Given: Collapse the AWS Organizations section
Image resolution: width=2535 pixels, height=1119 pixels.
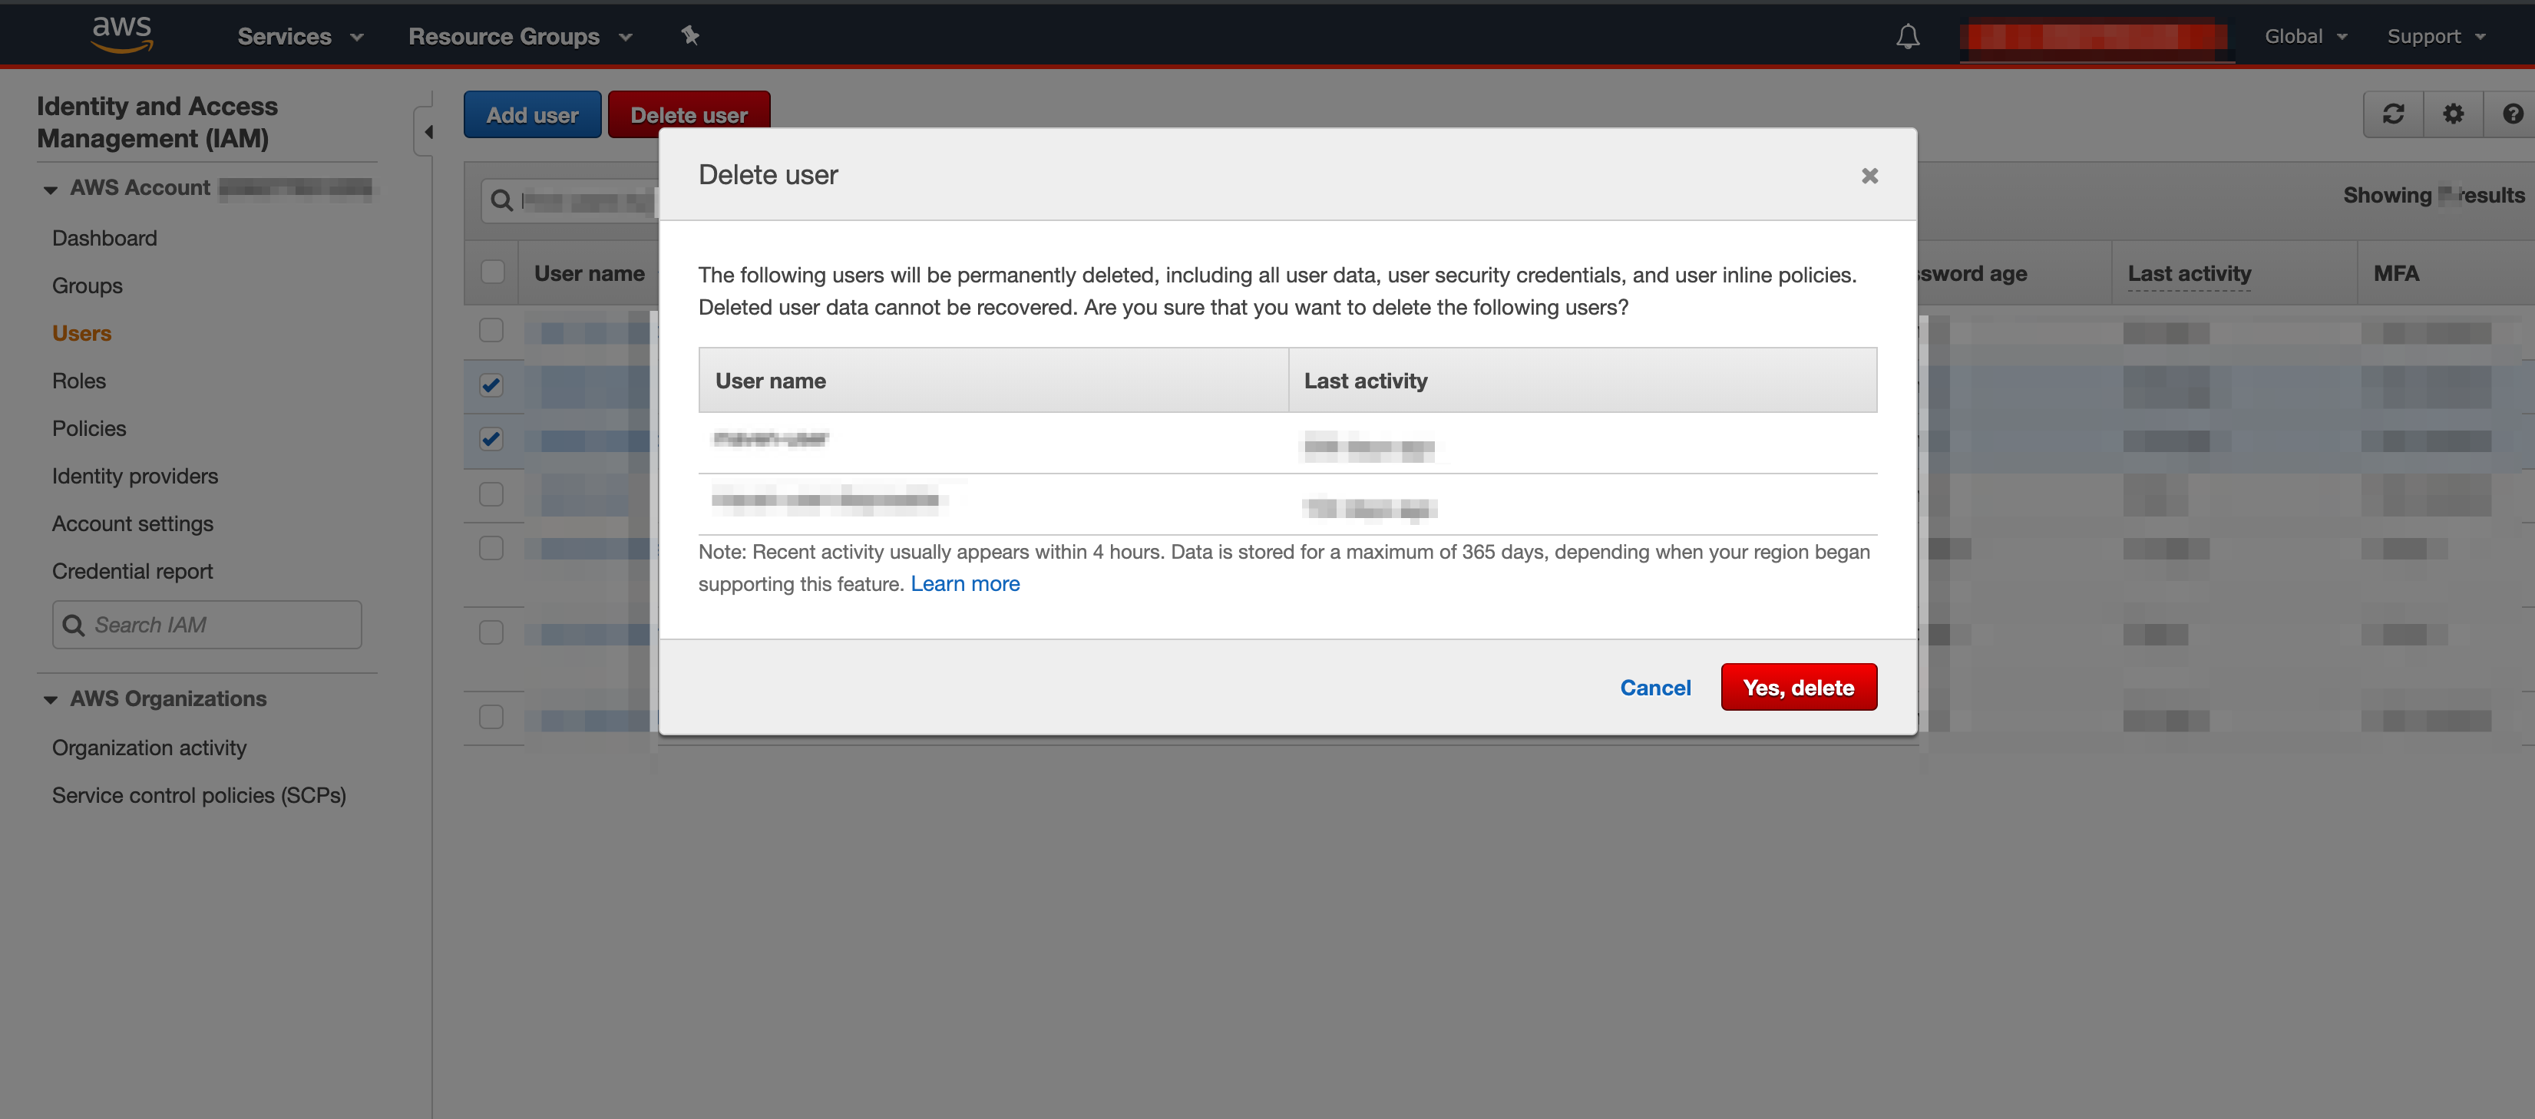Looking at the screenshot, I should 50,700.
